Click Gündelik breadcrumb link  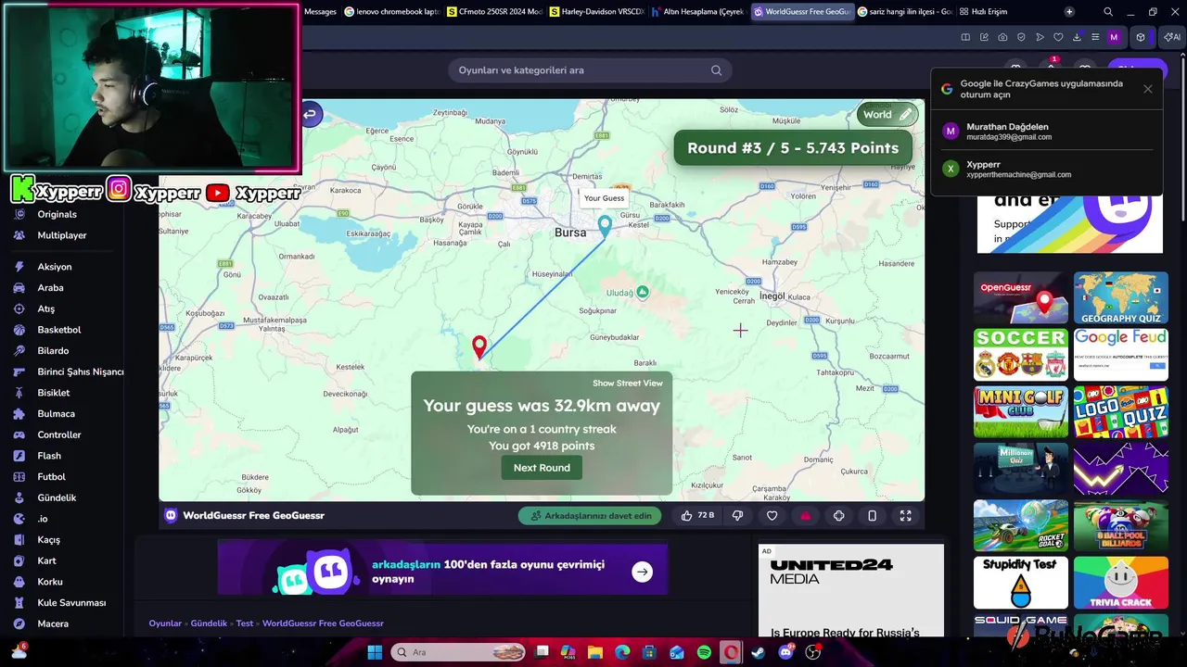point(209,623)
